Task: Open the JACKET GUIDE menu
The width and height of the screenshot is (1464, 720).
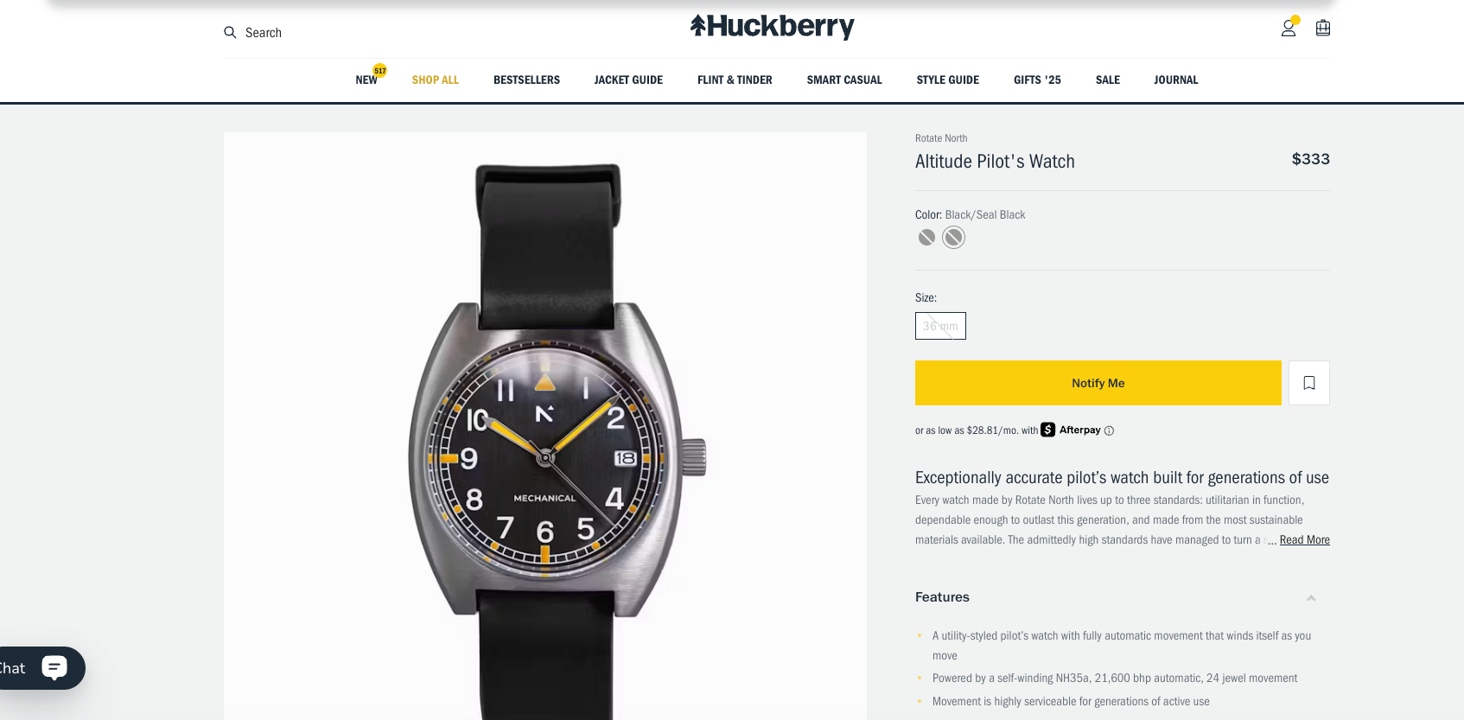Action: click(x=628, y=80)
